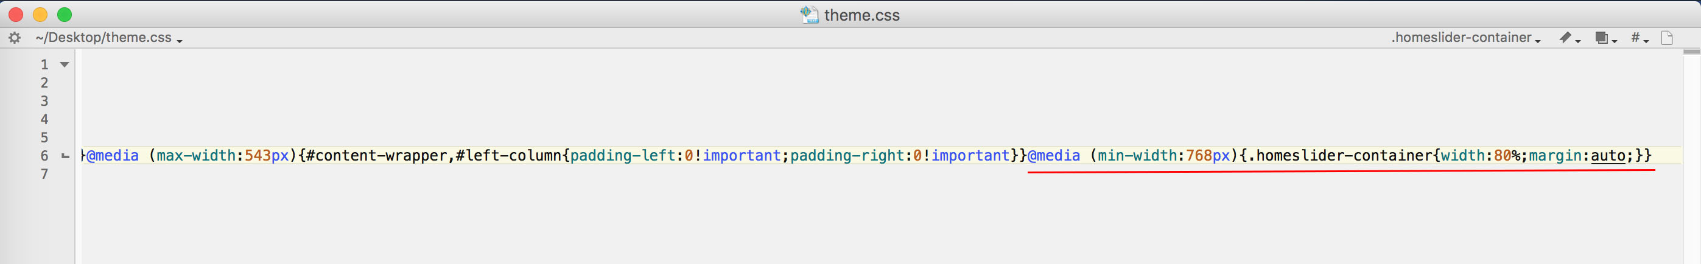Open the marker pencil popup menu
1701x264 pixels.
click(1569, 38)
